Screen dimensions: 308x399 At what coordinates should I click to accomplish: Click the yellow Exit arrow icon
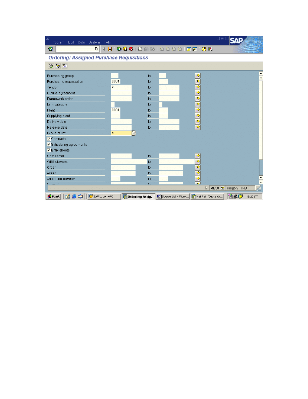point(125,49)
